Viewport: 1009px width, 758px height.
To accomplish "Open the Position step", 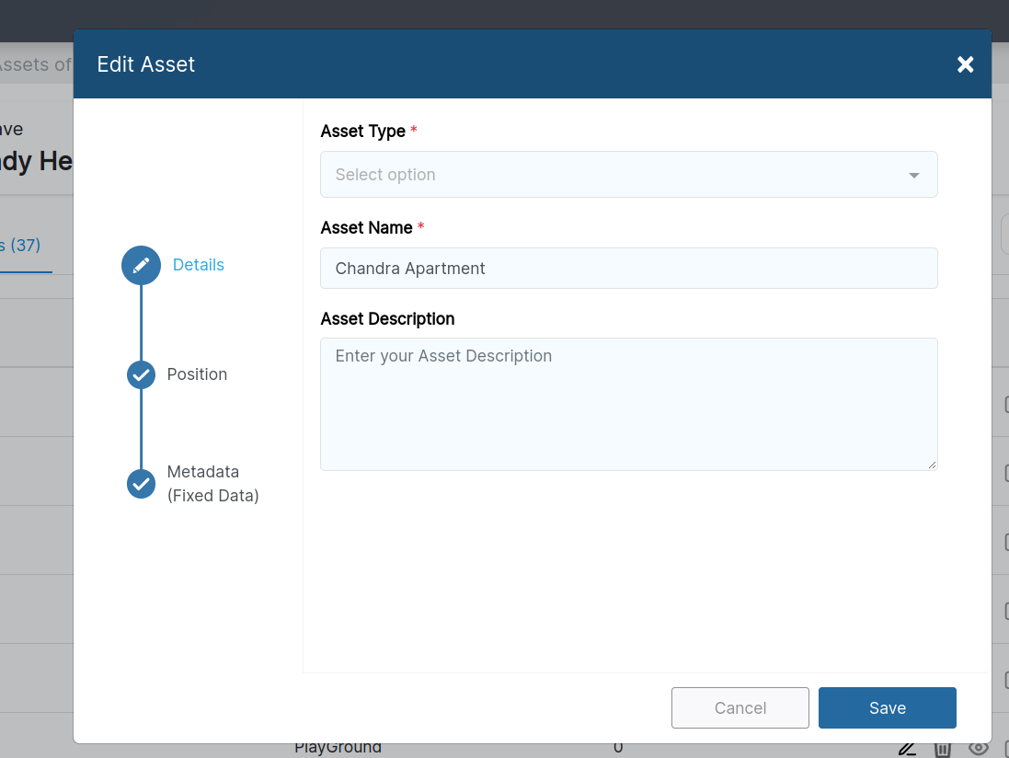I will (197, 374).
